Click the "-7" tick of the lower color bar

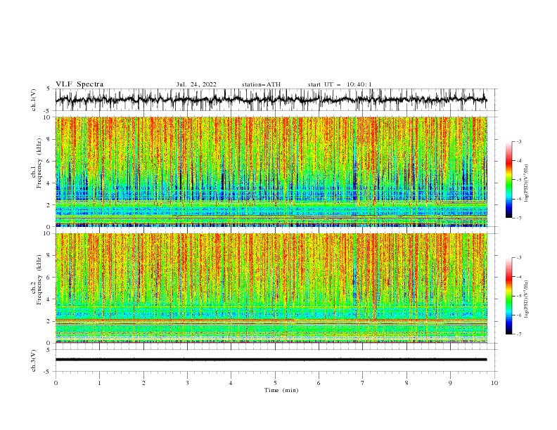[x=518, y=334]
